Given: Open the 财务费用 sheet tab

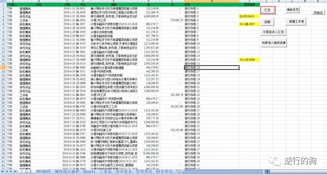Looking at the screenshot, I should point(164,172).
